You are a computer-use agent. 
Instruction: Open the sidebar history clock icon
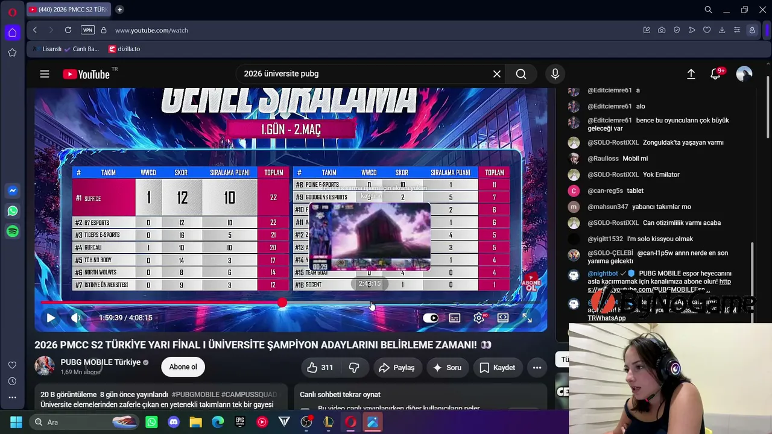(12, 382)
